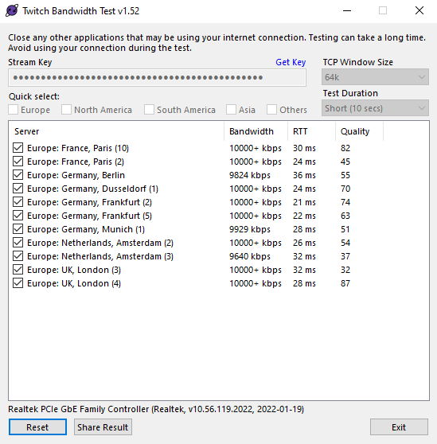Viewport: 437px width, 444px height.
Task: Close the Twitch Bandwidth Test window
Action: (x=419, y=11)
